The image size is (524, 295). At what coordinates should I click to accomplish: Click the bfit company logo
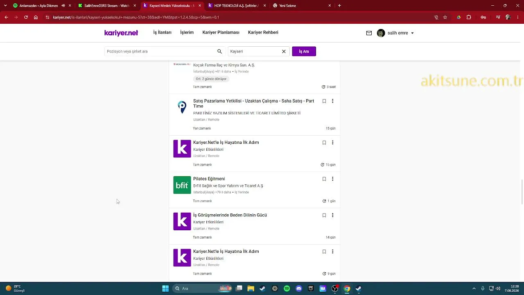[182, 185]
